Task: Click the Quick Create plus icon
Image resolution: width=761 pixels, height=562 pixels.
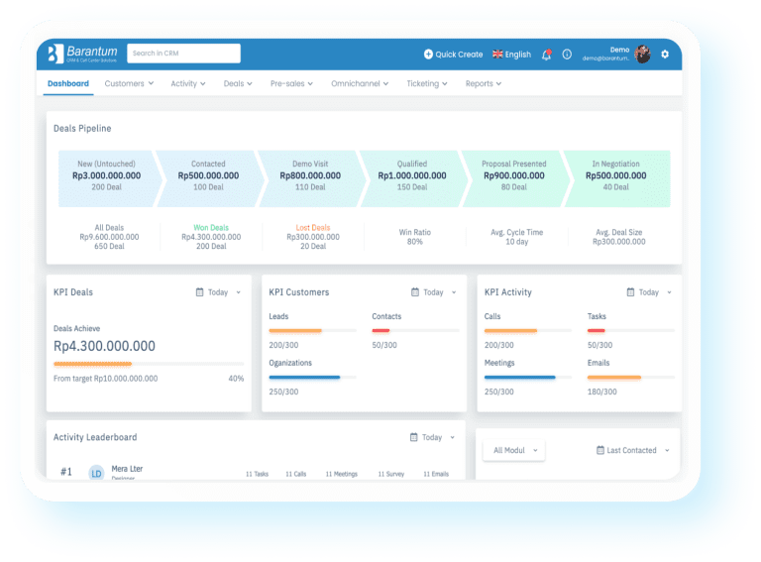Action: (x=428, y=55)
